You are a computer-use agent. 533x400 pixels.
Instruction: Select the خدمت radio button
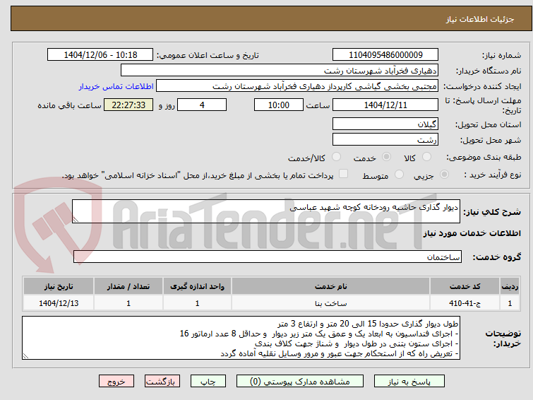coord(386,157)
